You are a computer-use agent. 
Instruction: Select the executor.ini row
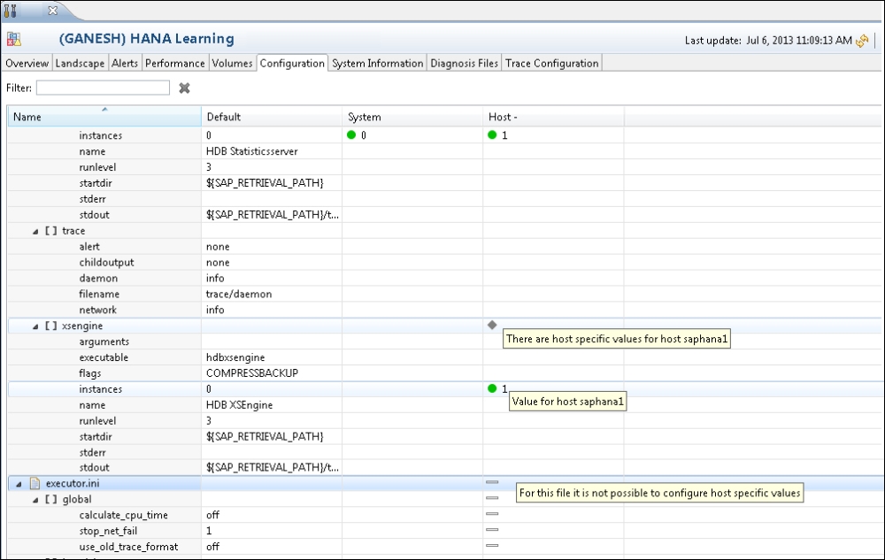[446, 483]
